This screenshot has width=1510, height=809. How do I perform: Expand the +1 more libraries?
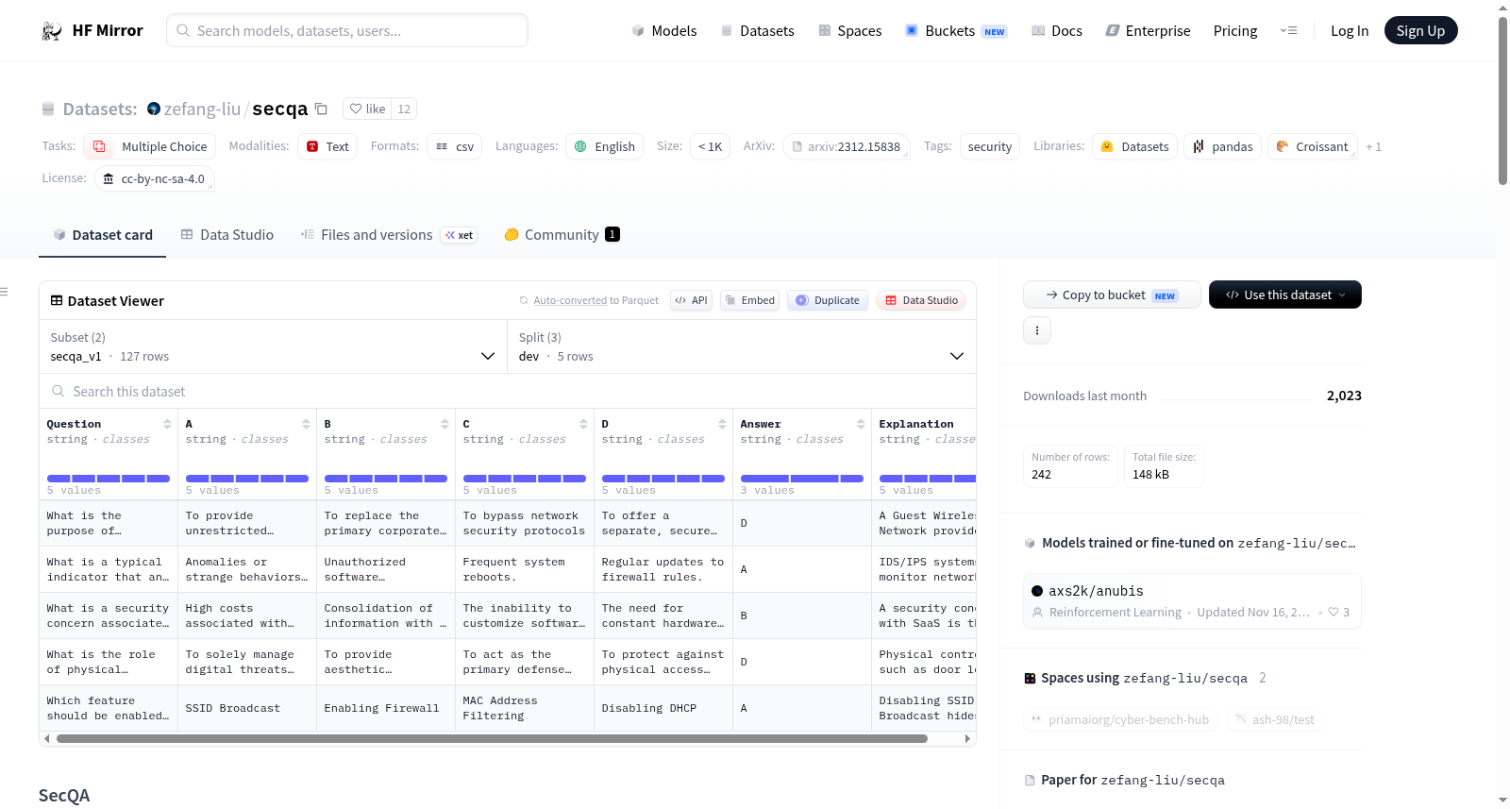click(1373, 147)
